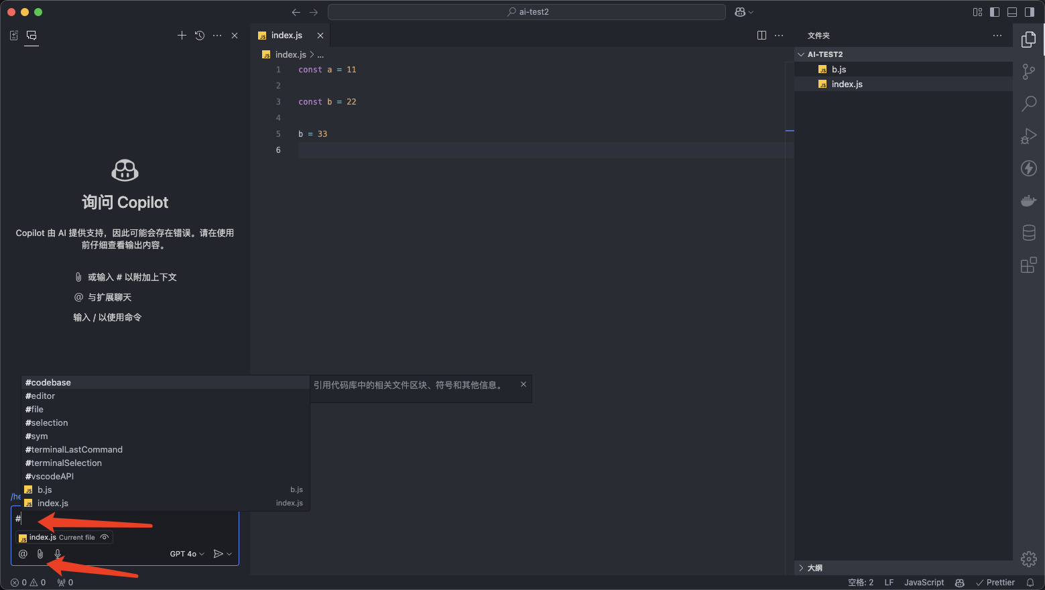Select the index.js editor tab
This screenshot has height=590, width=1045.
(x=290, y=36)
